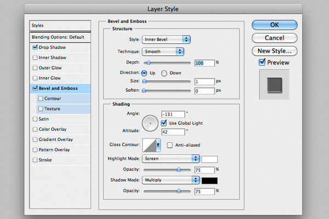Select the Up direction radio button

click(144, 73)
